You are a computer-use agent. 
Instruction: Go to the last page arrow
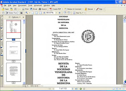pyautogui.click(x=76, y=89)
